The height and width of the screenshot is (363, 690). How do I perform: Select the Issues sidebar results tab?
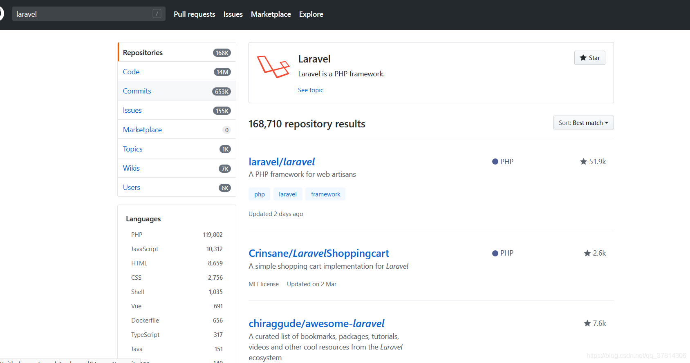point(177,110)
